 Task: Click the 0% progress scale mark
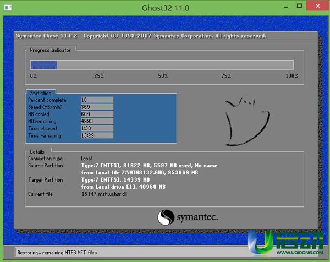click(x=33, y=76)
